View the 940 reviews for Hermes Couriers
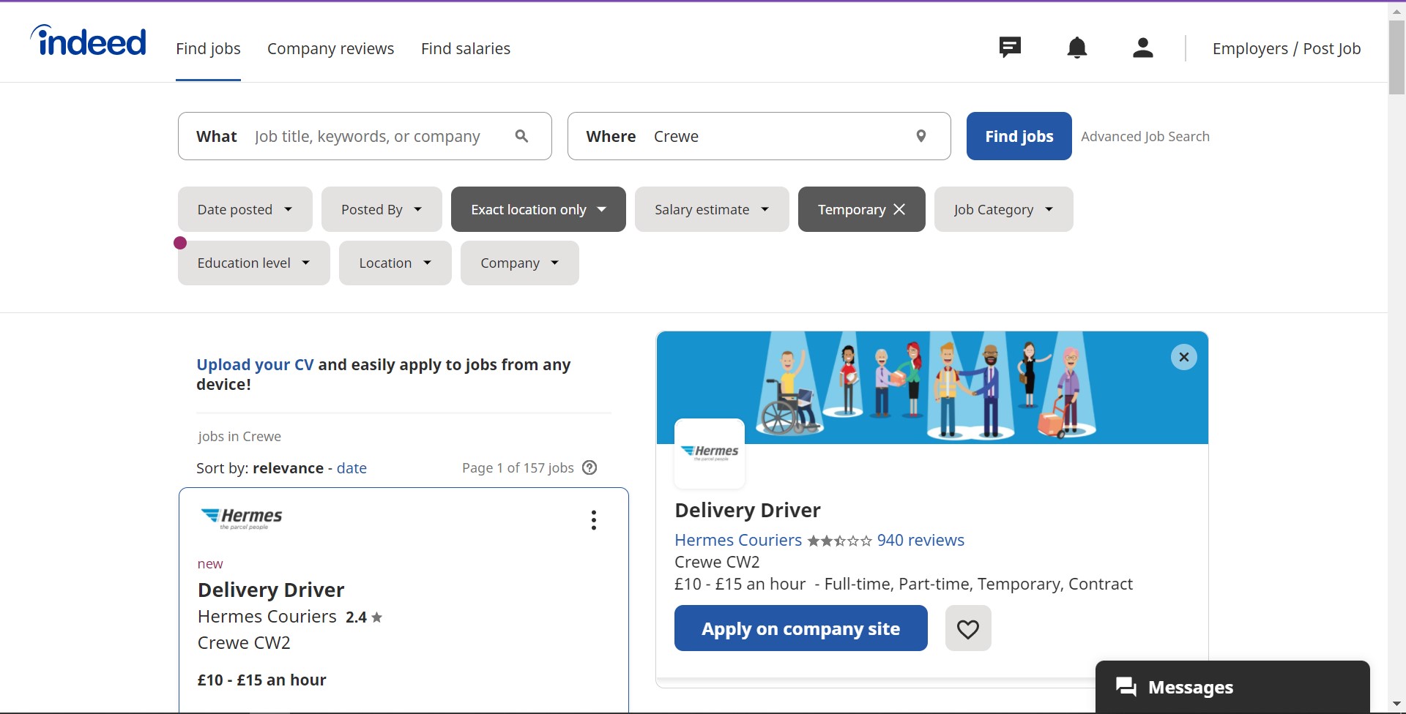This screenshot has width=1406, height=714. pyautogui.click(x=920, y=540)
